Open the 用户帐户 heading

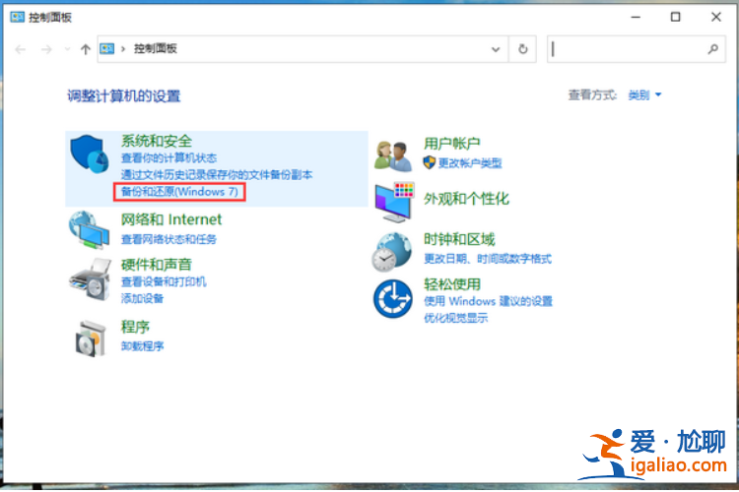[452, 143]
